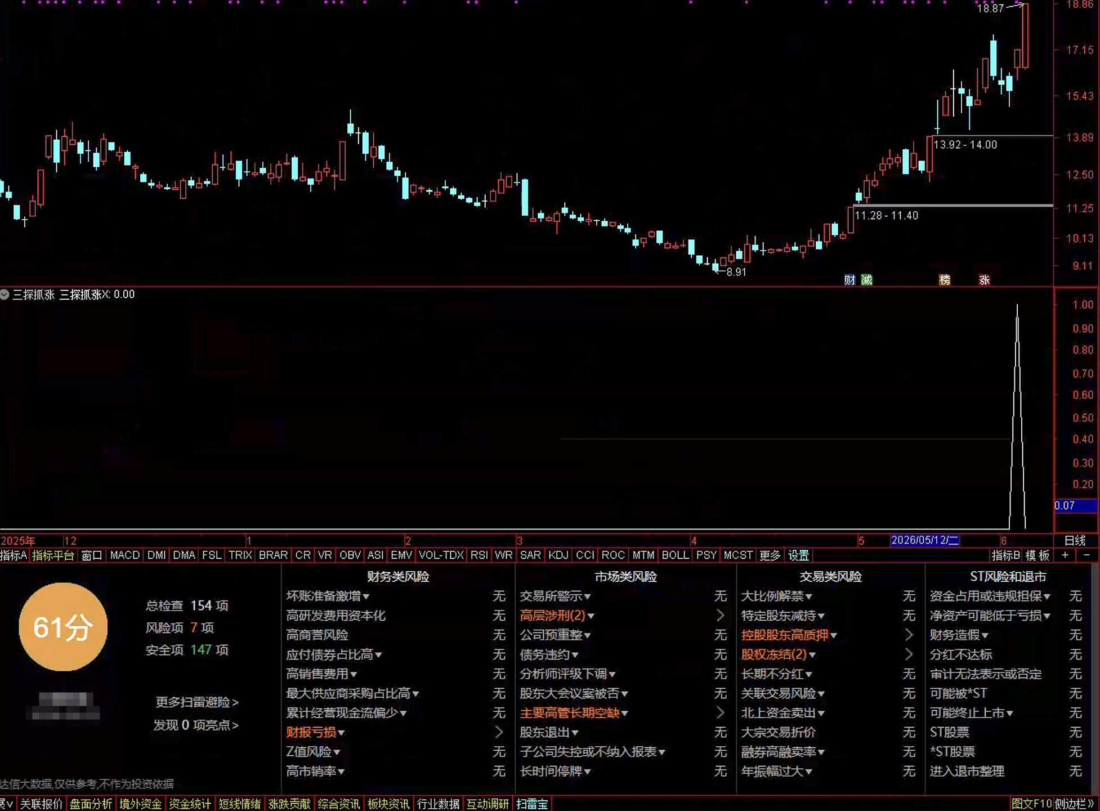
Task: Expand 融券高融卖率 dropdown
Action: click(821, 752)
